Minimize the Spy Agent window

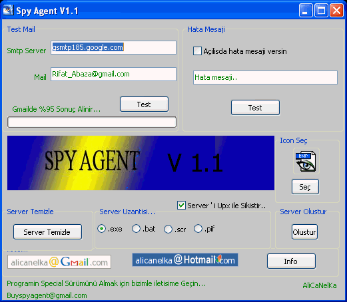point(306,11)
